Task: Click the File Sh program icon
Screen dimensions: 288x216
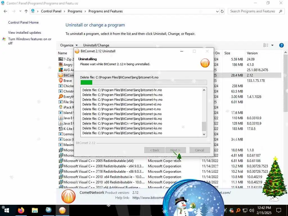Action: tap(61, 102)
